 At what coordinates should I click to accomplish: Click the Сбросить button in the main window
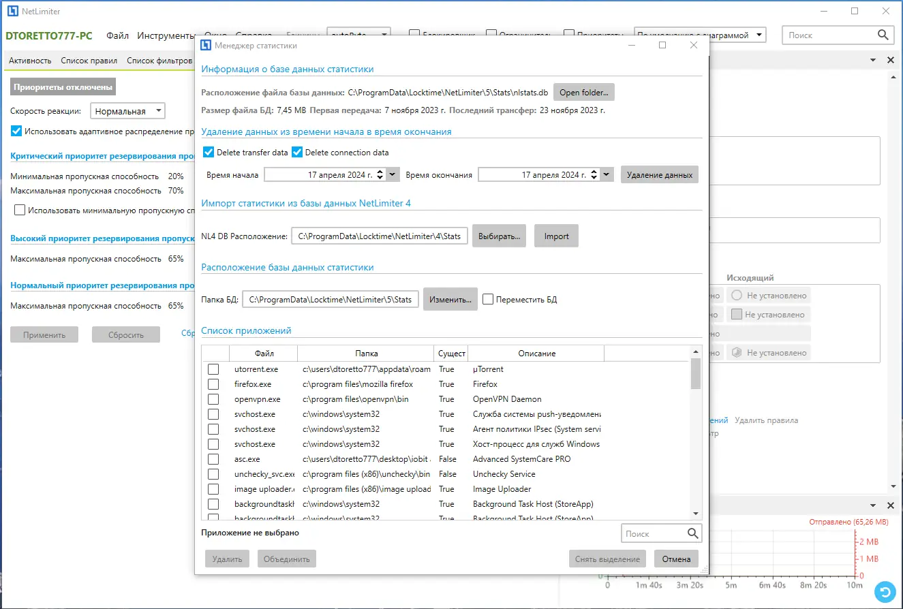(x=126, y=334)
